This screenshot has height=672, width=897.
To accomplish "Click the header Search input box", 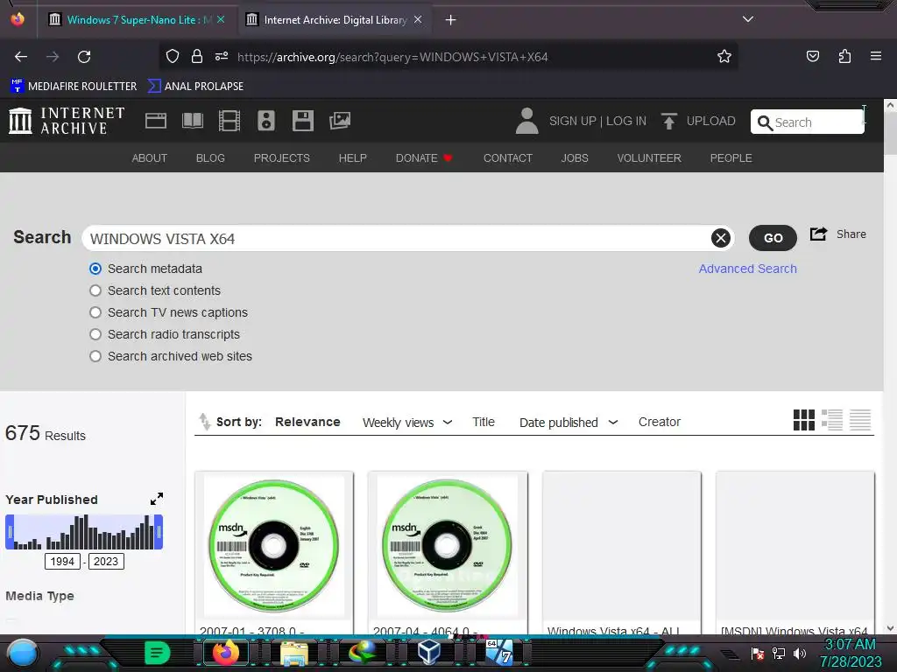I will click(807, 122).
